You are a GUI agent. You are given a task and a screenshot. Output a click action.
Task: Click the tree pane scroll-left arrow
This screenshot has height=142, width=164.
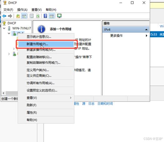coord(4,93)
